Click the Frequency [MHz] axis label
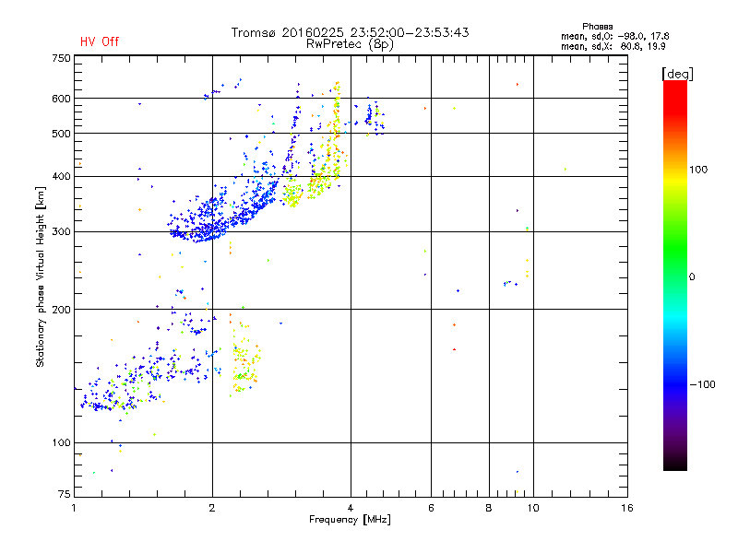738x553 pixels. point(350,520)
